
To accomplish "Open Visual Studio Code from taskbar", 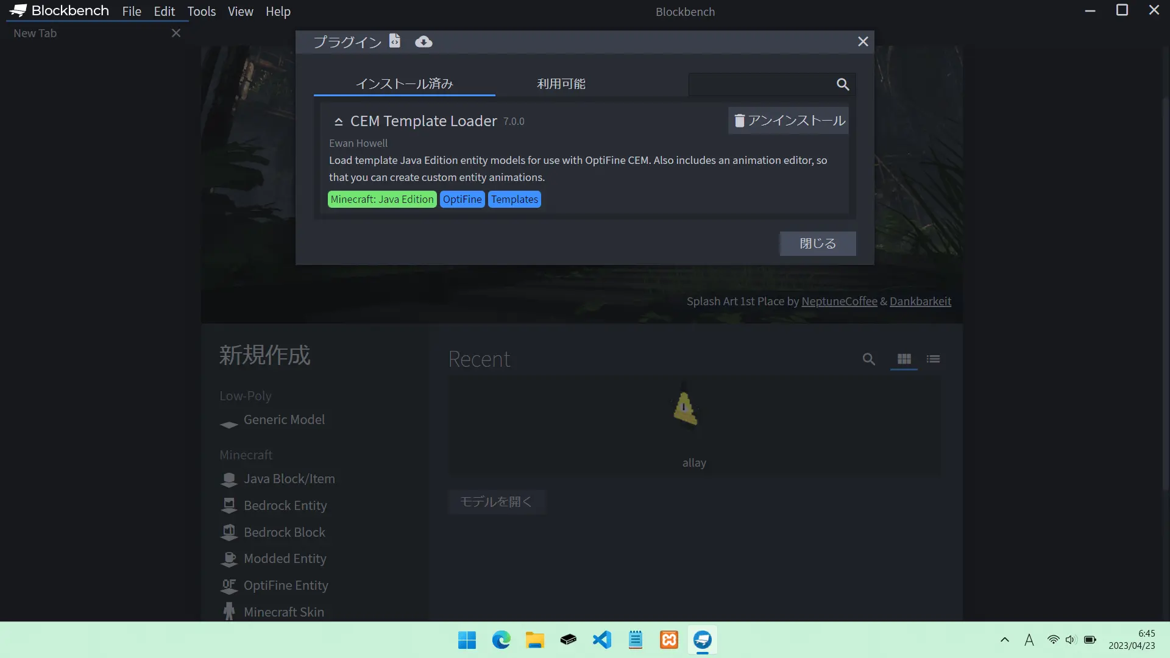I will 601,640.
